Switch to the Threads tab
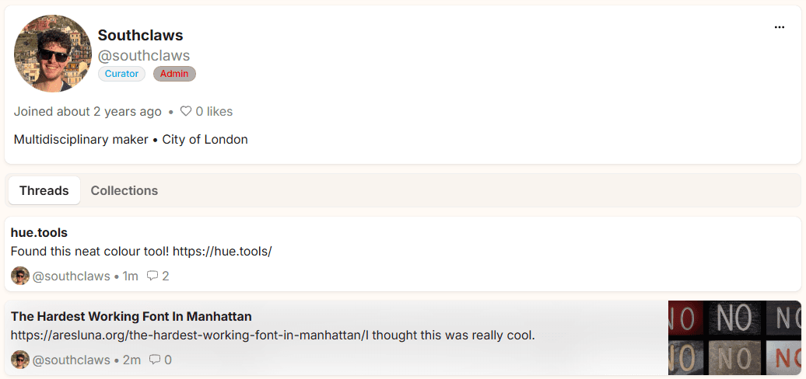Image resolution: width=806 pixels, height=379 pixels. pos(44,190)
